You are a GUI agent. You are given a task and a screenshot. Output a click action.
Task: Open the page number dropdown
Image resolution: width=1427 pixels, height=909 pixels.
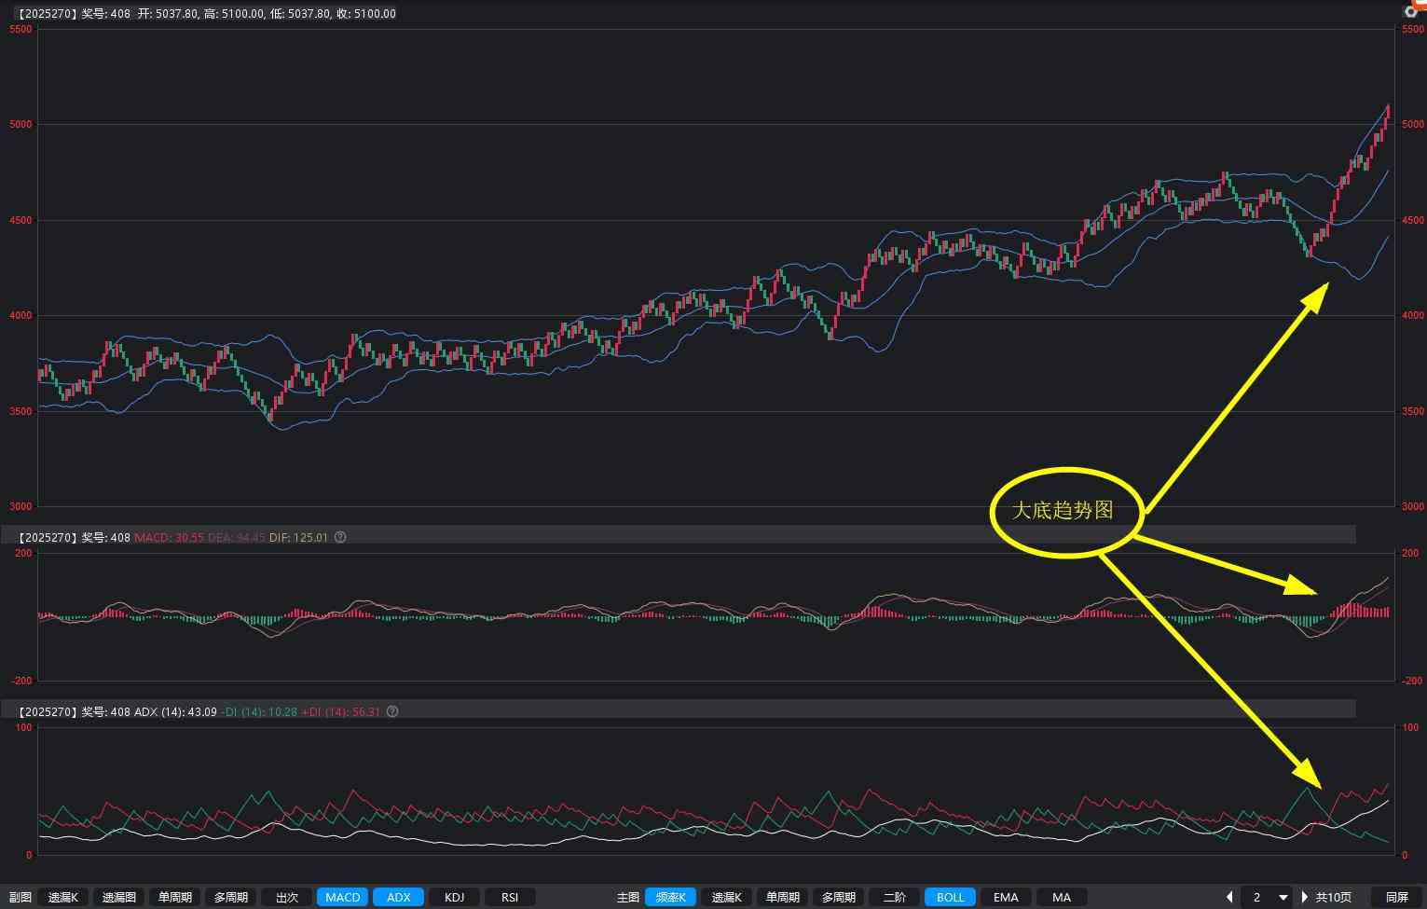(1283, 897)
